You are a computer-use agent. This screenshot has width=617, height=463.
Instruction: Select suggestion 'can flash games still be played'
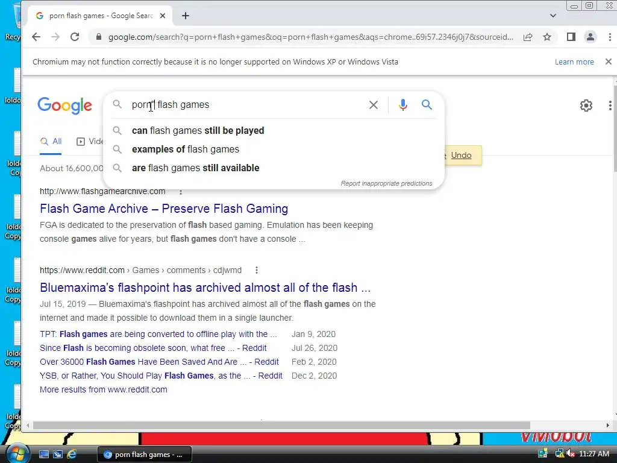point(274,131)
